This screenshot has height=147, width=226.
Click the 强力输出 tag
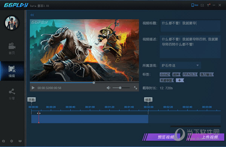(x=207, y=74)
